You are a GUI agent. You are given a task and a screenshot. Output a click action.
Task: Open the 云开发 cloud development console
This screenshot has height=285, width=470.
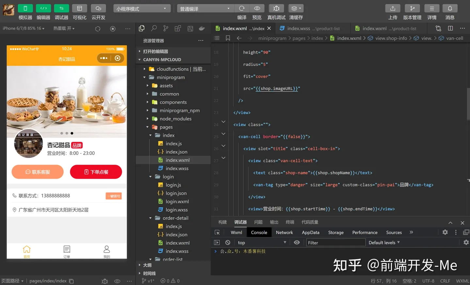click(98, 8)
